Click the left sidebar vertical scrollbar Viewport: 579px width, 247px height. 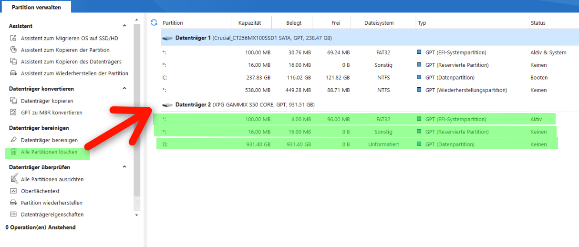tap(137, 110)
